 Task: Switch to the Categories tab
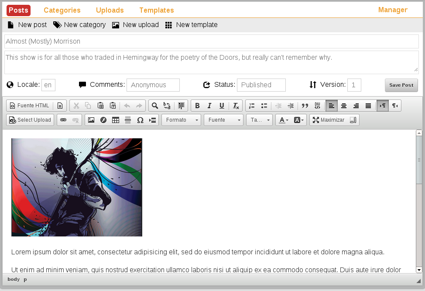tap(62, 10)
